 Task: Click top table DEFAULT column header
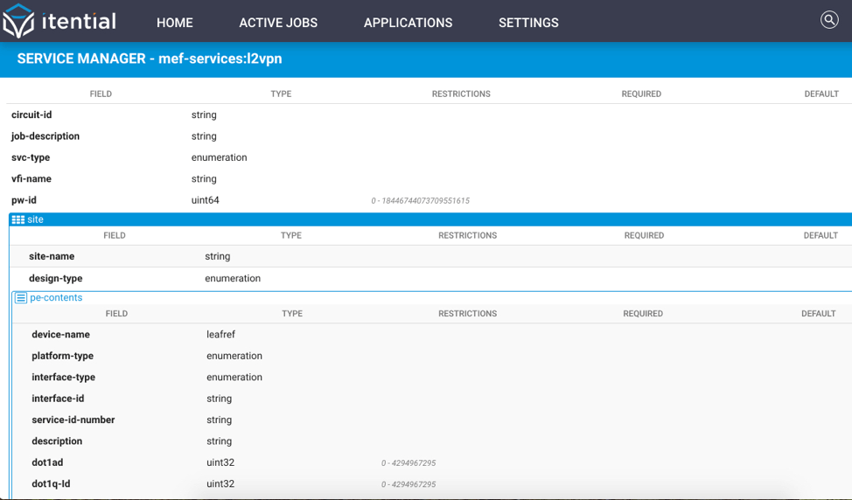(821, 94)
